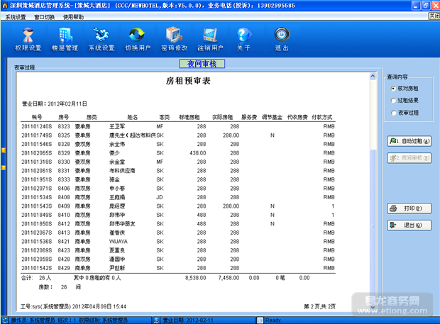
Task: Click standard rent 438.00 in row 8329
Action: (198, 153)
